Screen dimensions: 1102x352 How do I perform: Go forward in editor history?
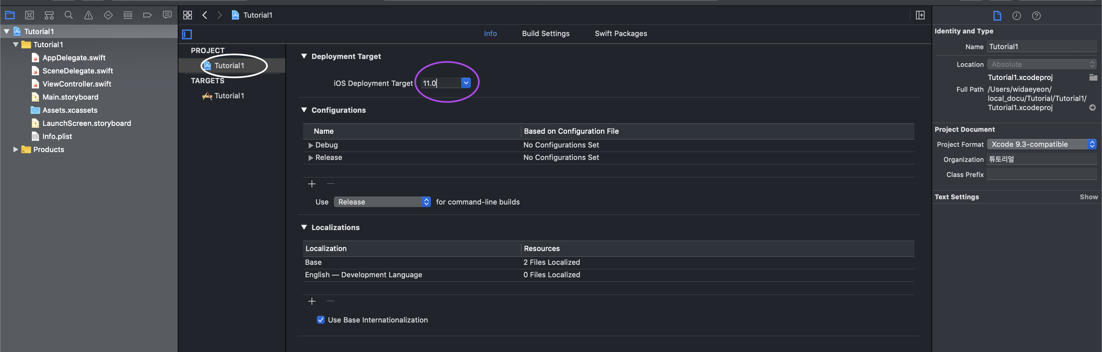click(219, 15)
